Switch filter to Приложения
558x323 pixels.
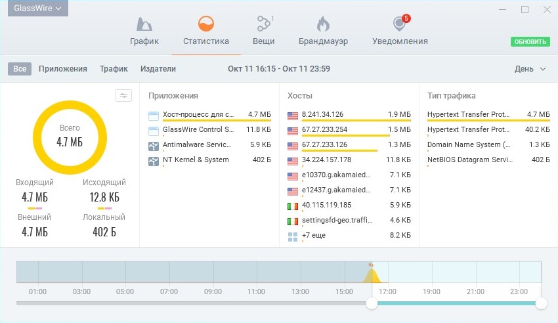tap(63, 69)
